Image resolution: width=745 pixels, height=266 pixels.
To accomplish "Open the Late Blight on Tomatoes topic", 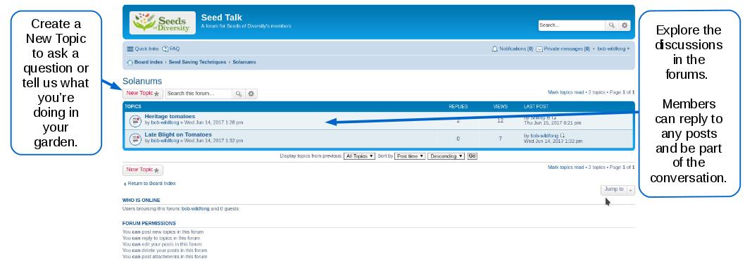I will click(178, 134).
